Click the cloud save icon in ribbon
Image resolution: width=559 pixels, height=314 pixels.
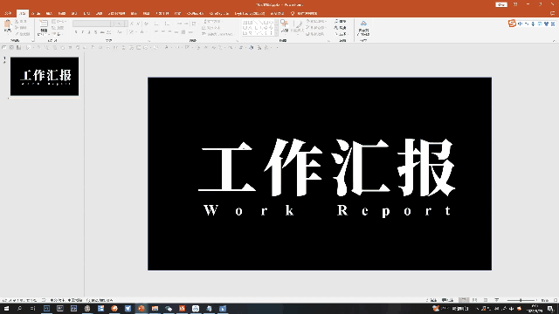[363, 24]
